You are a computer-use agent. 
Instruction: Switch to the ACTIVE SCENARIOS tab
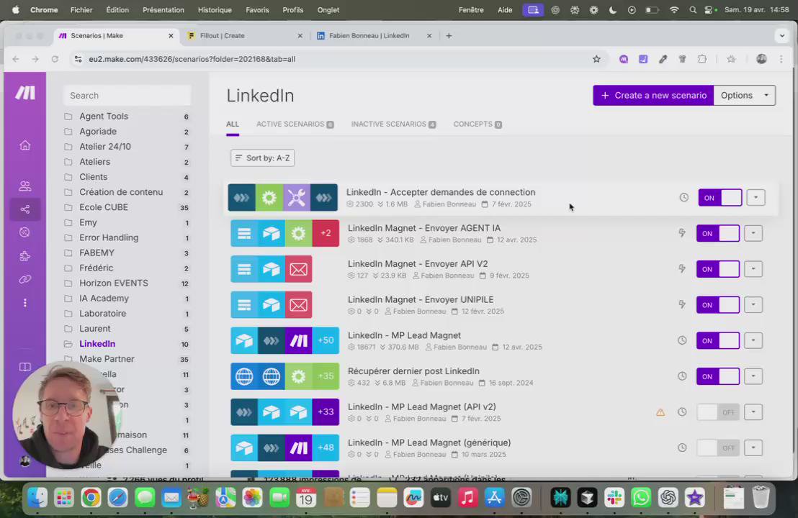tap(295, 124)
